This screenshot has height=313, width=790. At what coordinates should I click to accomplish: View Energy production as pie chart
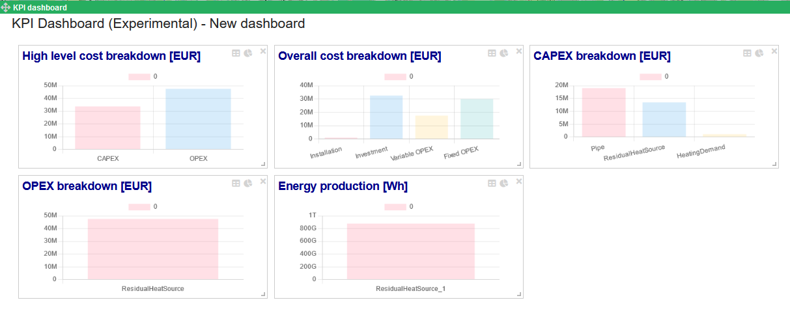[x=503, y=184]
